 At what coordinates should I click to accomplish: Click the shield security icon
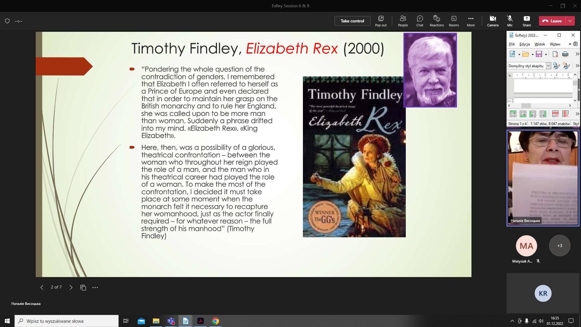pos(7,21)
